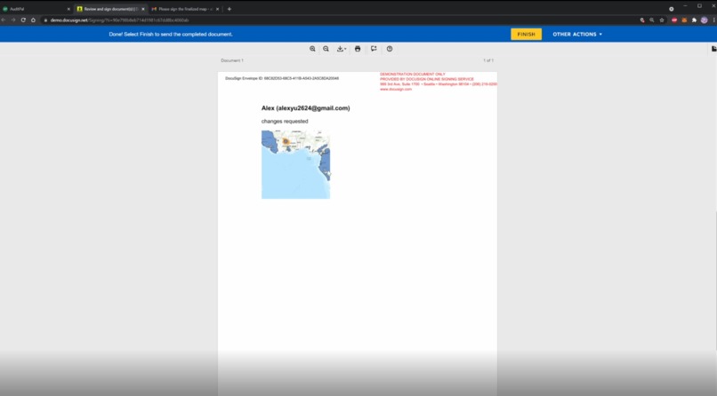
Task: Open the help question-mark icon
Action: pos(390,49)
